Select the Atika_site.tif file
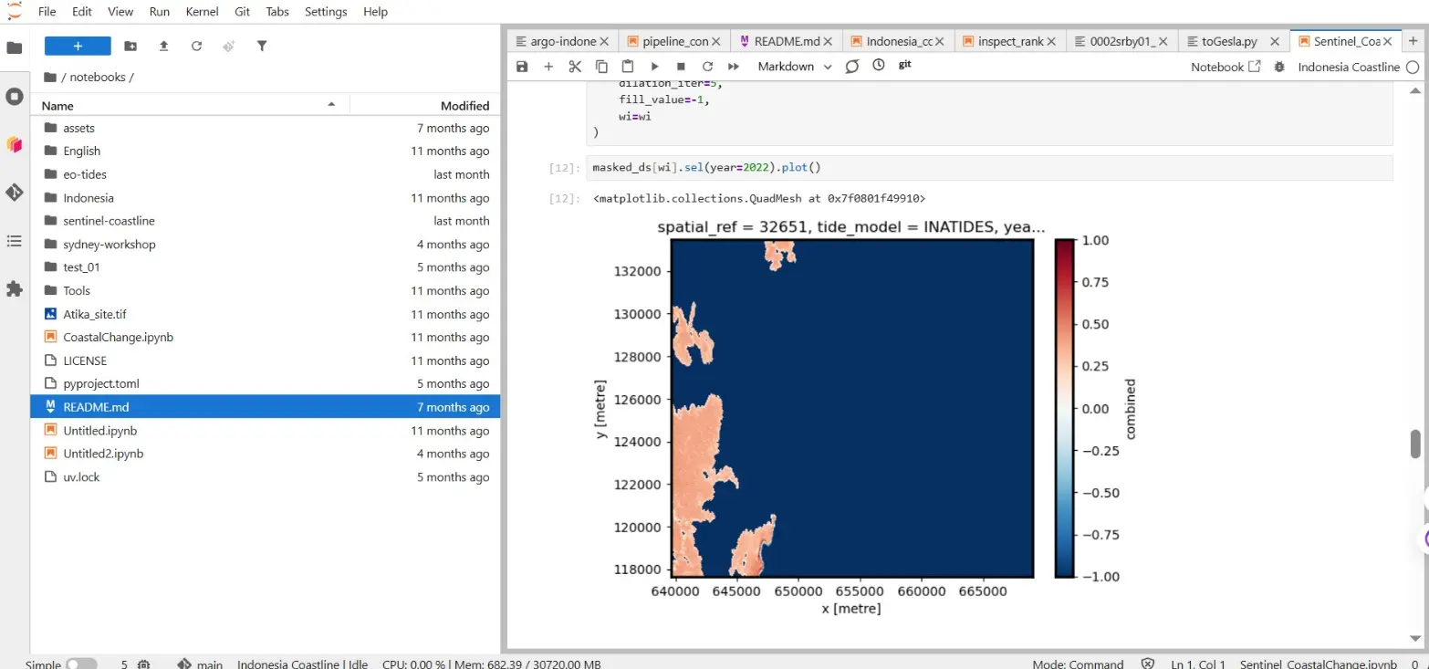This screenshot has width=1429, height=669. pyautogui.click(x=266, y=314)
